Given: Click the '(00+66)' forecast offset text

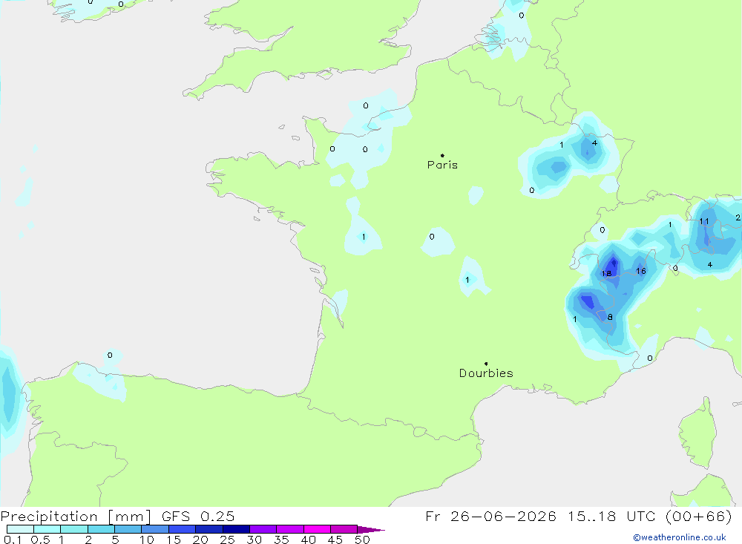Looking at the screenshot, I should tap(699, 516).
